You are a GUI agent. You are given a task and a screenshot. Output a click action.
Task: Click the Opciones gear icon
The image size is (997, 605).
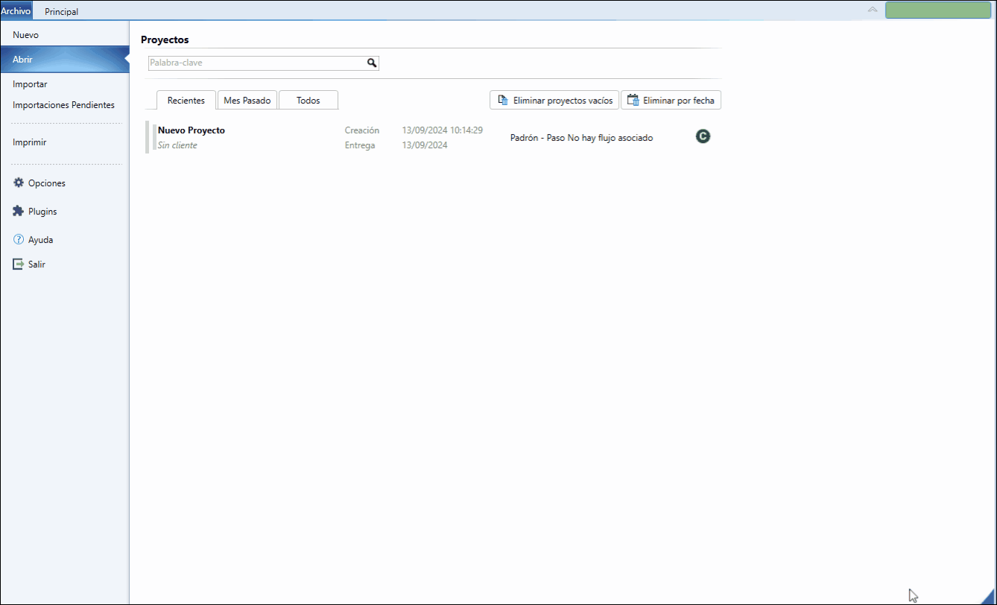coord(19,183)
